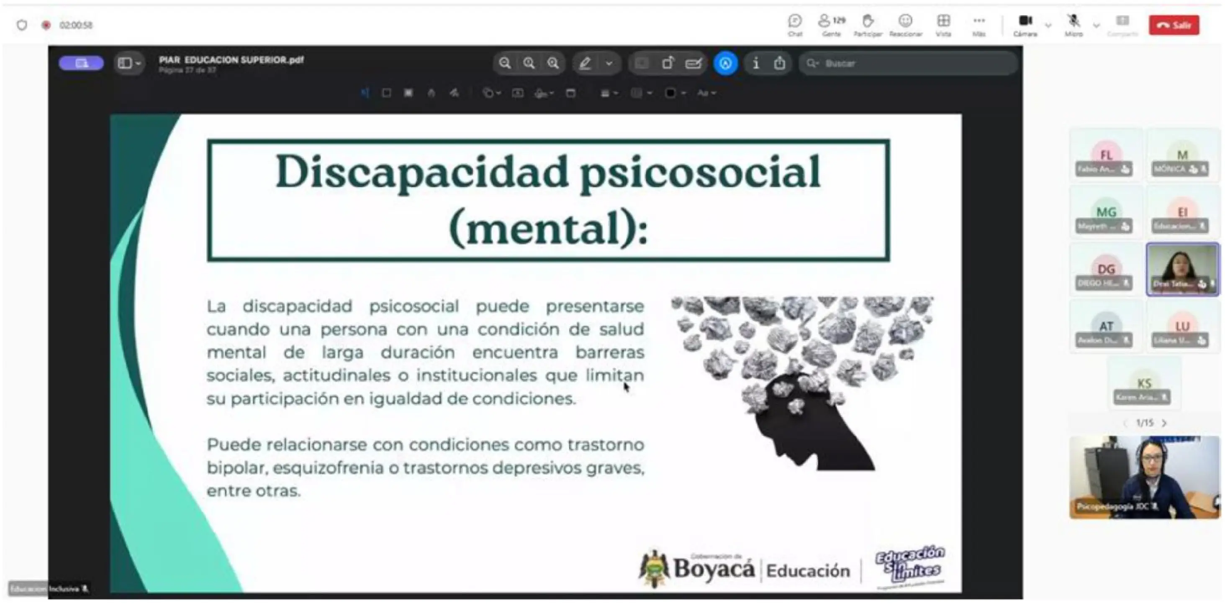Expand the highlight color dropdown arrow
This screenshot has width=1225, height=610.
pos(609,63)
